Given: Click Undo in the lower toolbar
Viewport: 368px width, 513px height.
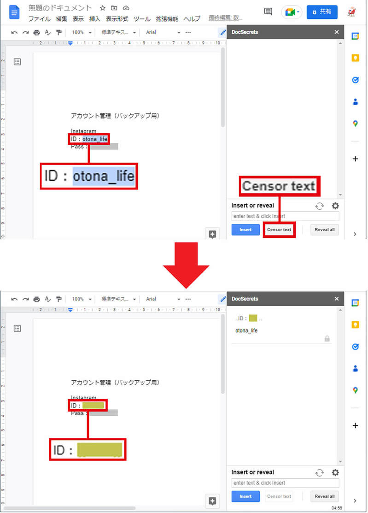Looking at the screenshot, I should (x=14, y=299).
